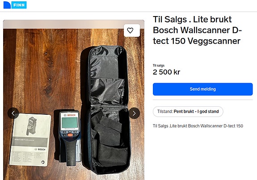Viewport: 257px width, 180px height.
Task: Click the divider line below Send melding
Action: (203, 100)
